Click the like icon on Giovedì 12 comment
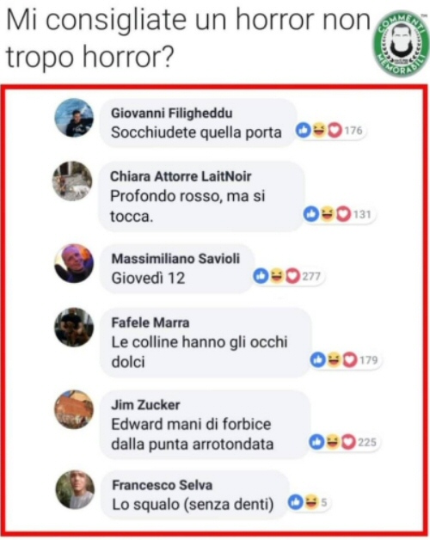This screenshot has height=540, width=430. pyautogui.click(x=261, y=276)
